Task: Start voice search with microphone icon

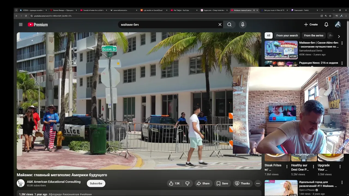Action: click(x=243, y=24)
